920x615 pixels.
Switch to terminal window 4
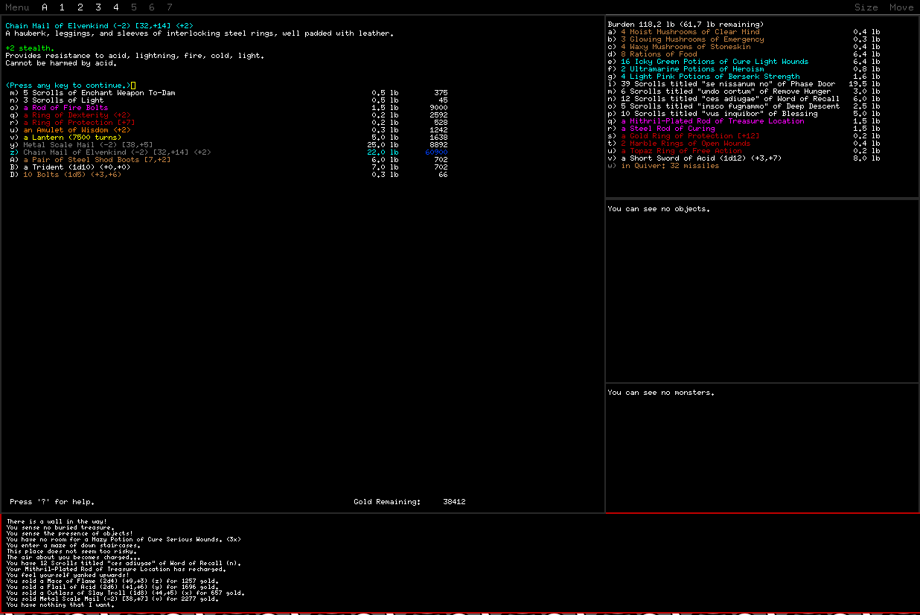(116, 7)
